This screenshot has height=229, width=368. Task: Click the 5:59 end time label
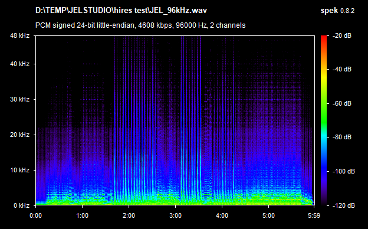tap(314, 215)
